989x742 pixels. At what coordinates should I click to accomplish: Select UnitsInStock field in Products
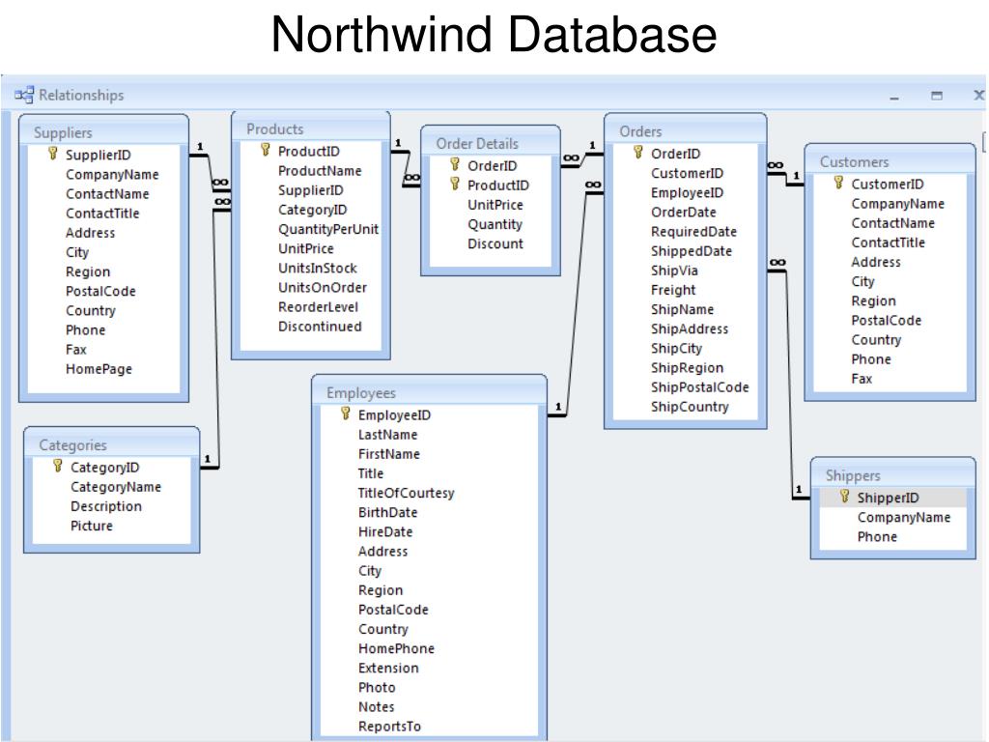(317, 269)
